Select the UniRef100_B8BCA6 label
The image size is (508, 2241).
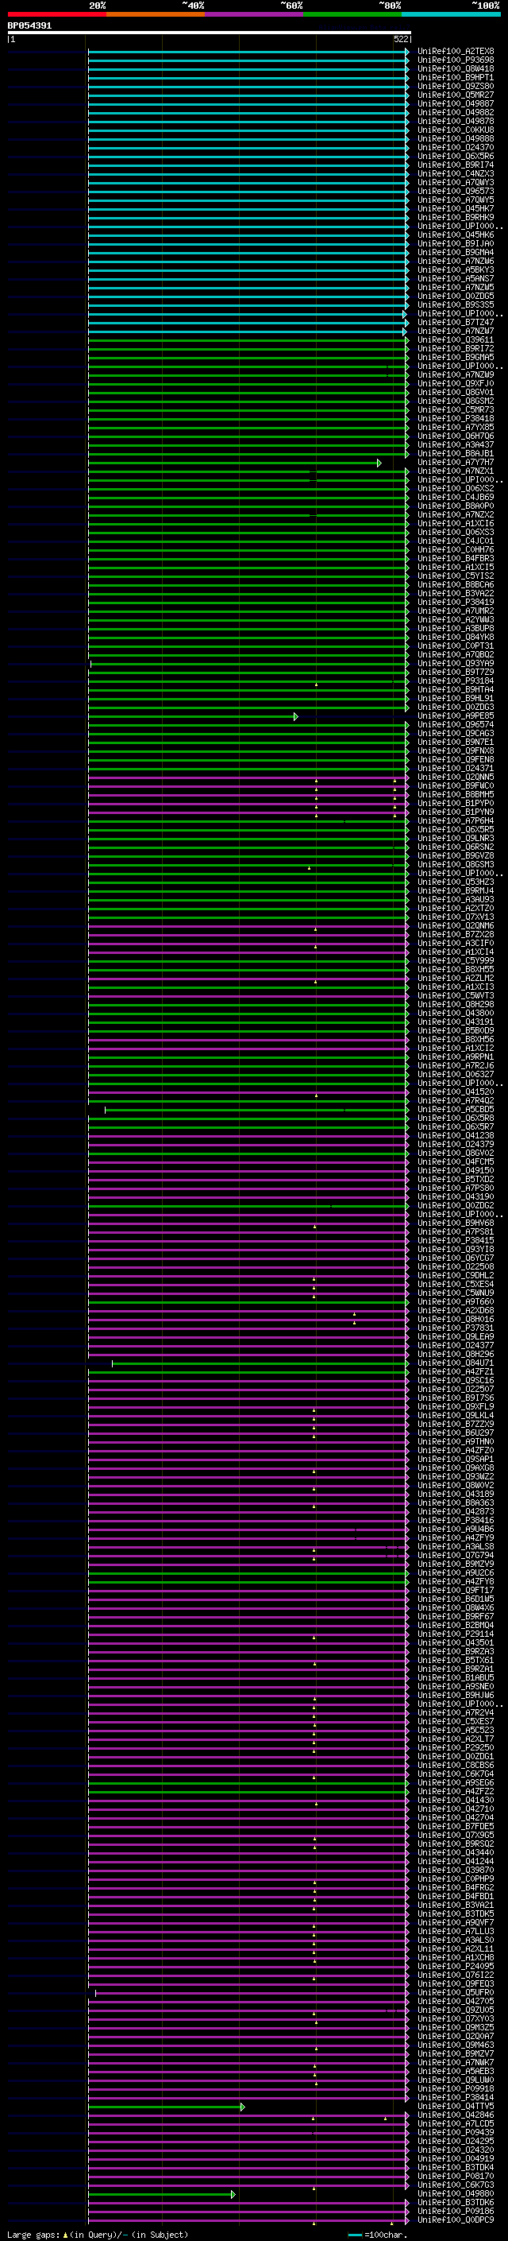pos(455,584)
